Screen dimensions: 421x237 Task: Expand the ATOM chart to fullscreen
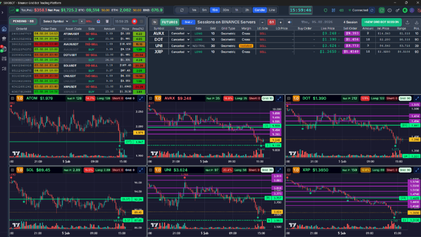(141, 98)
